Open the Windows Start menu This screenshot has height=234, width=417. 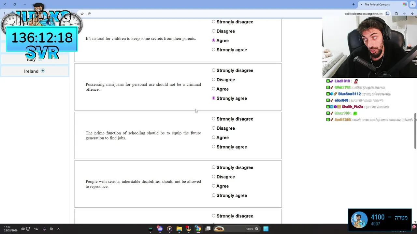point(266,229)
